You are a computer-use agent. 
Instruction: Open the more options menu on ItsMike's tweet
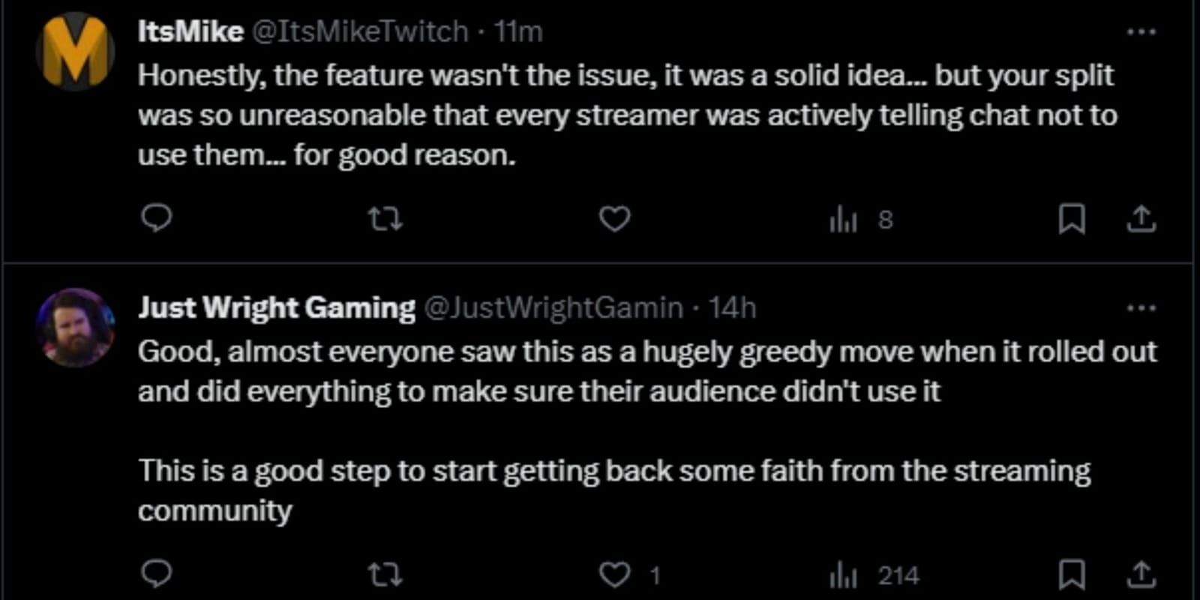point(1142,30)
